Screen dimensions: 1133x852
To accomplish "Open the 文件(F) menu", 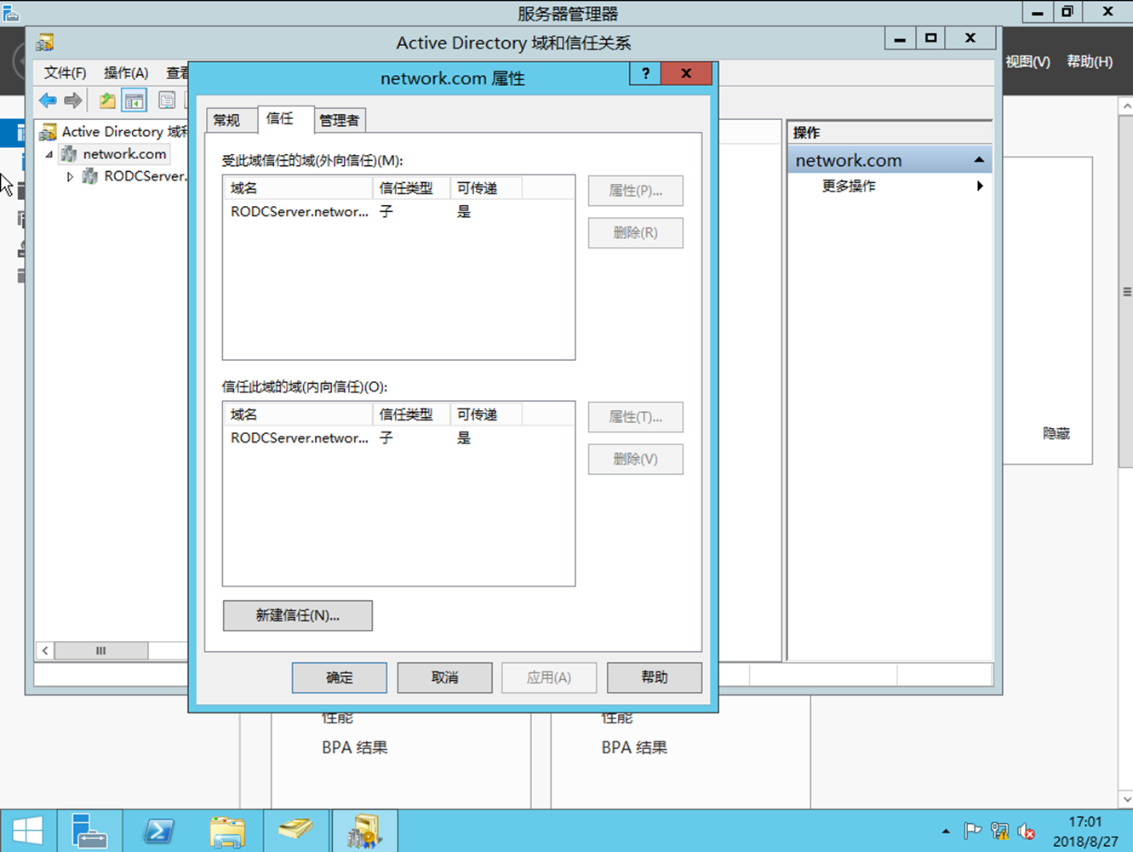I will click(x=65, y=73).
